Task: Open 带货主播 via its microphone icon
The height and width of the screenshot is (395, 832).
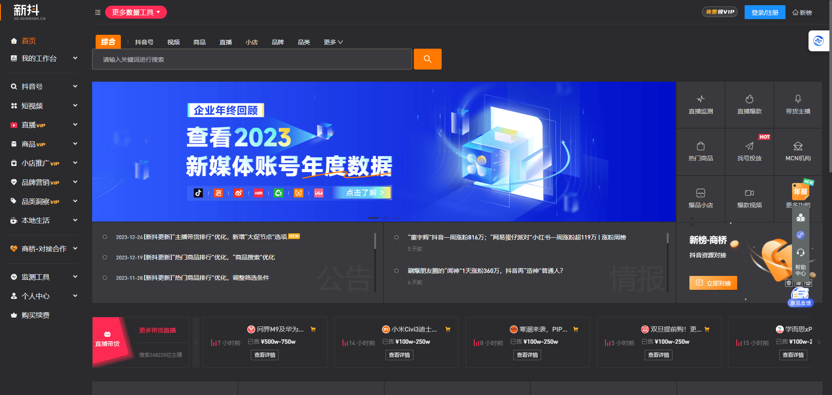Action: [x=798, y=104]
